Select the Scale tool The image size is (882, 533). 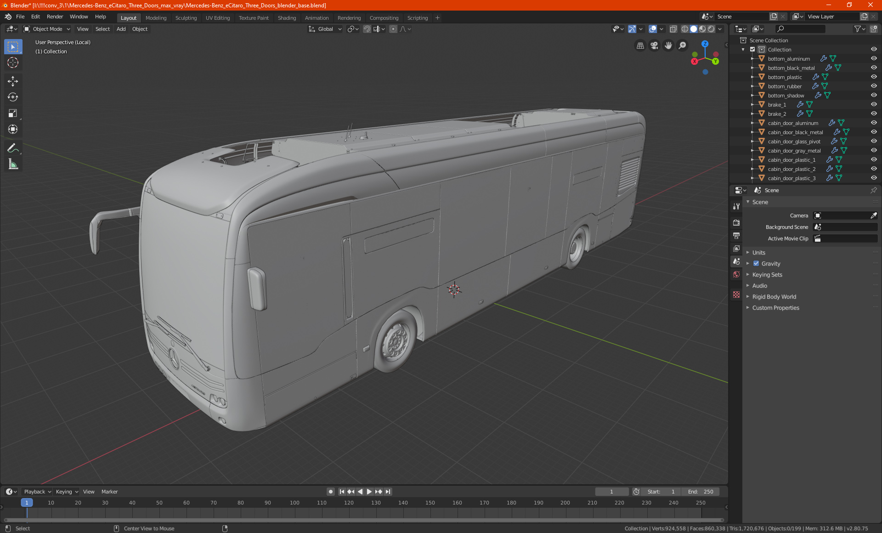(13, 113)
